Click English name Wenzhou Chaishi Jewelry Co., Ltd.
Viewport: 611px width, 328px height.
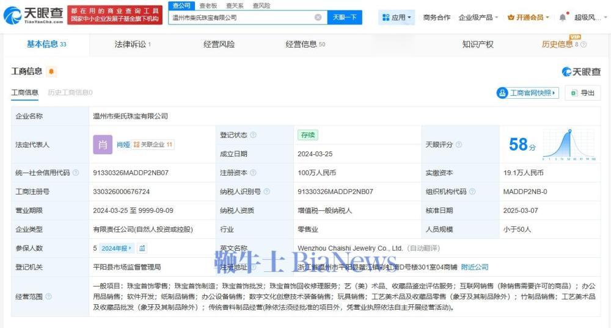pyautogui.click(x=350, y=248)
